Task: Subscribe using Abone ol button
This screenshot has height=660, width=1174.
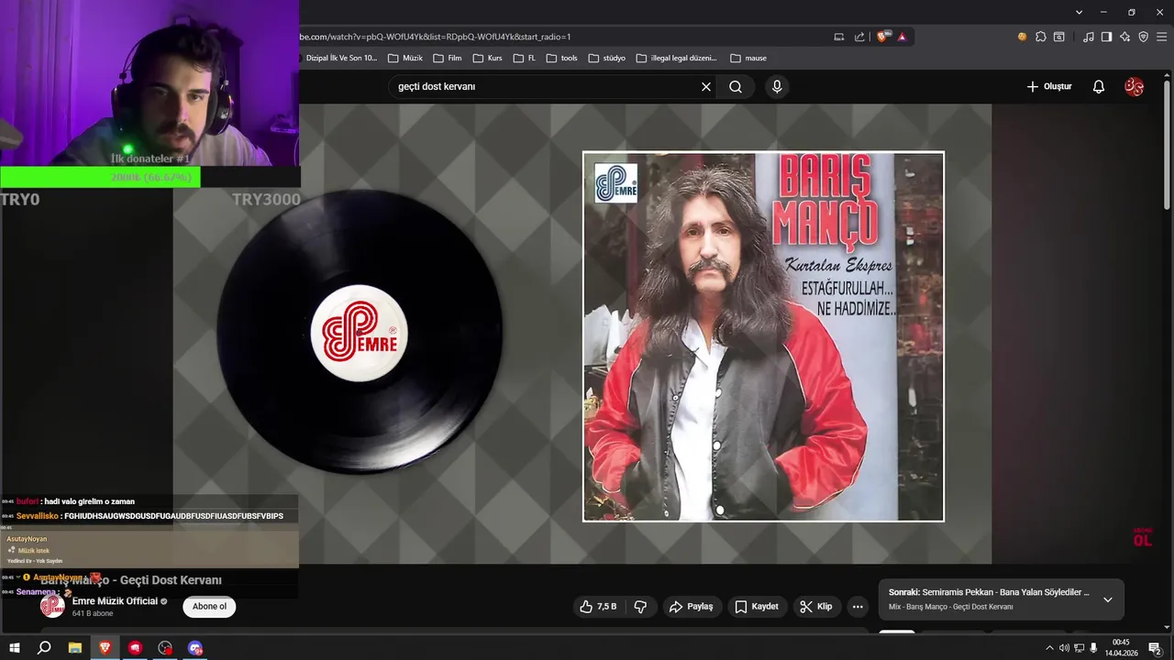Action: [x=209, y=606]
